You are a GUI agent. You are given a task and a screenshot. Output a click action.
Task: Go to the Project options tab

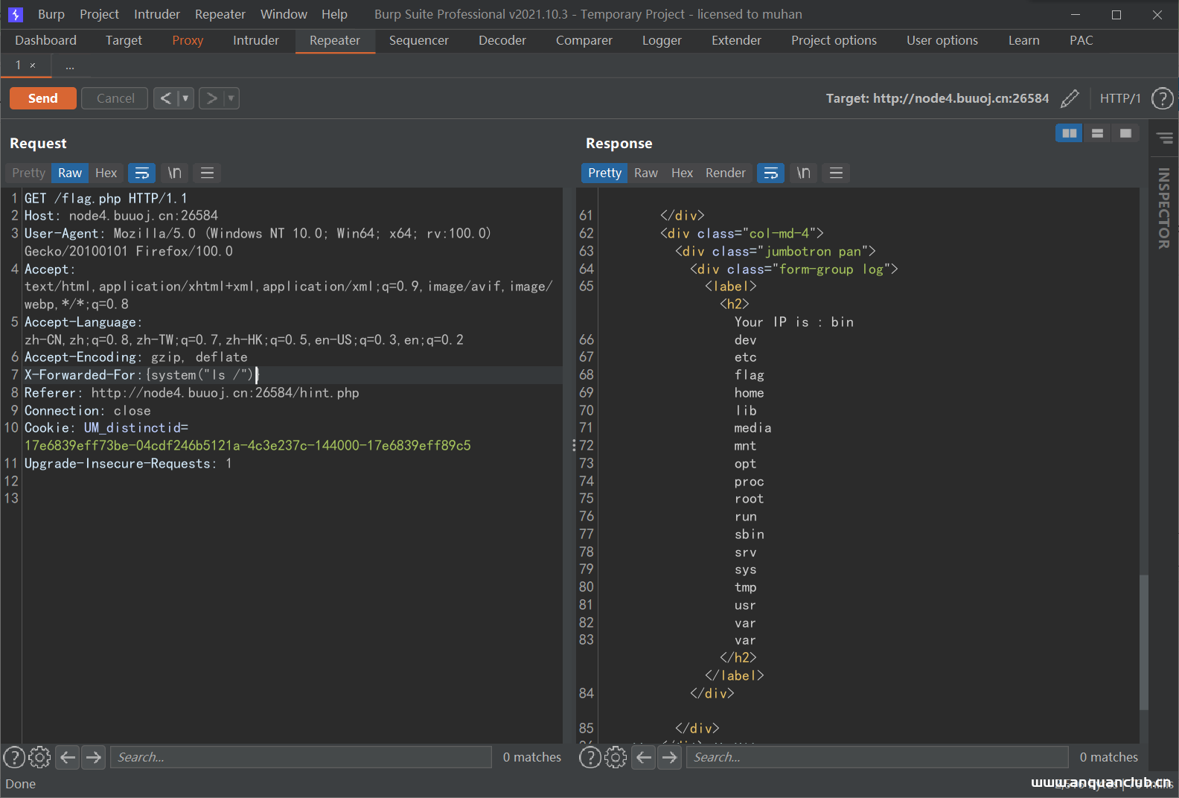[834, 40]
